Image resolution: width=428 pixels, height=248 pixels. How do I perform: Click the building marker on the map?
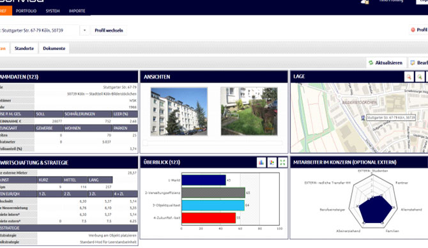[363, 118]
